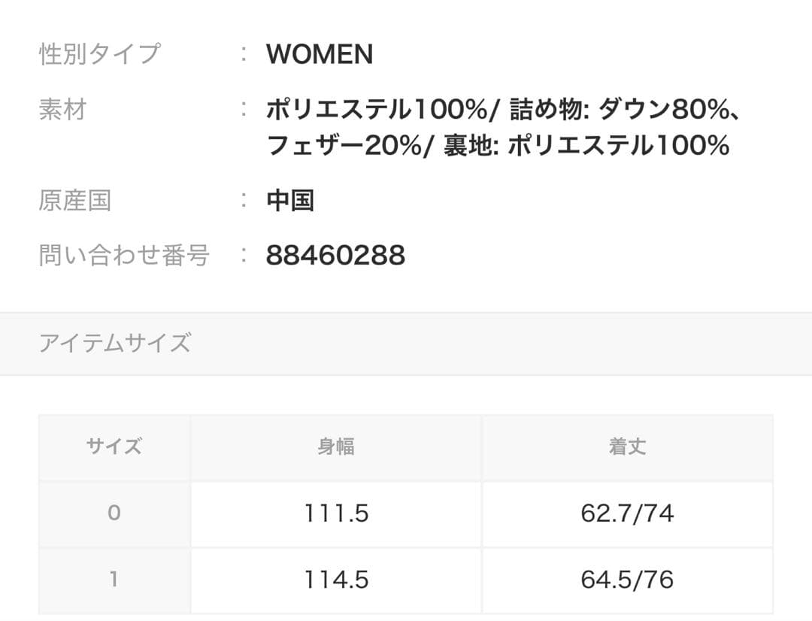This screenshot has width=812, height=621.
Task: Click the 素材 material label
Action: 63,110
